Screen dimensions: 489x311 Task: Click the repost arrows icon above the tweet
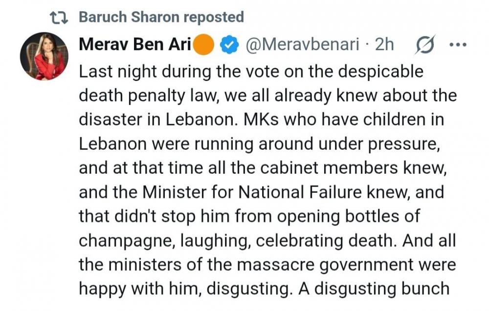point(60,18)
